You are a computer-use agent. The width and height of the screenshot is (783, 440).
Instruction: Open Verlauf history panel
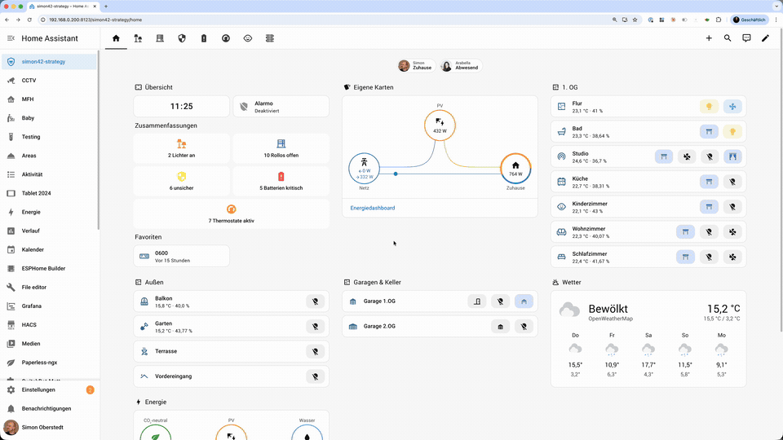pos(49,231)
